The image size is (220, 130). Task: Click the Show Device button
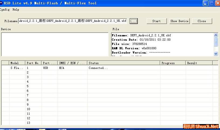(180, 21)
